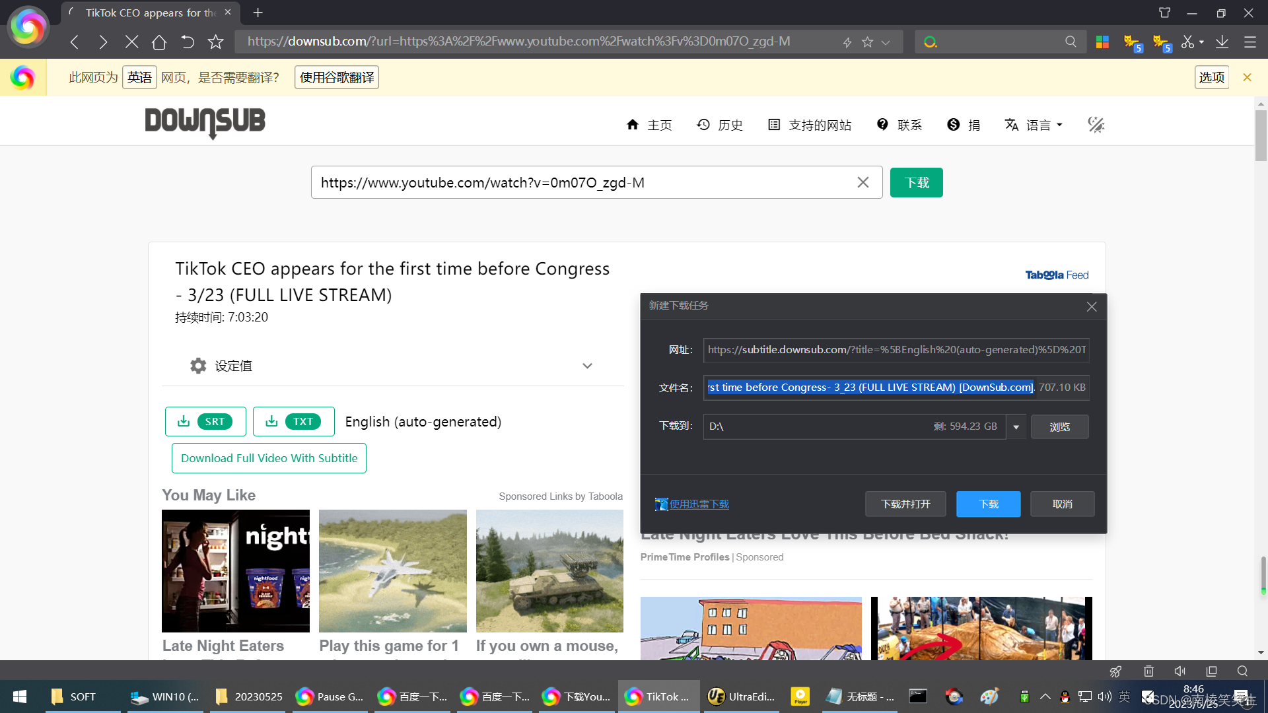Image resolution: width=1268 pixels, height=713 pixels.
Task: Toggle dark mode icon in DownSub header
Action: click(1096, 125)
